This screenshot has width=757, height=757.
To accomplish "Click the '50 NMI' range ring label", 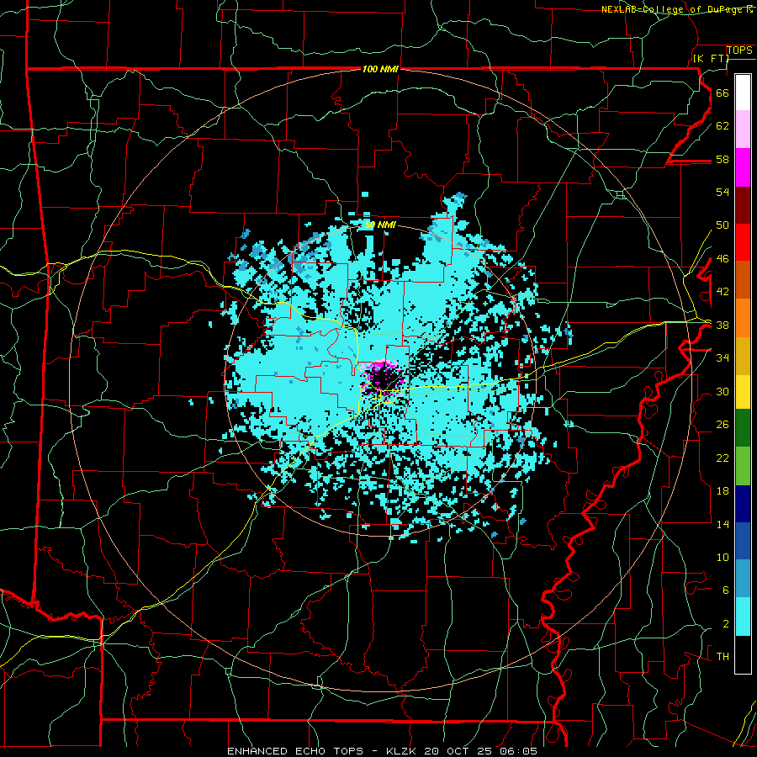I will pos(380,225).
